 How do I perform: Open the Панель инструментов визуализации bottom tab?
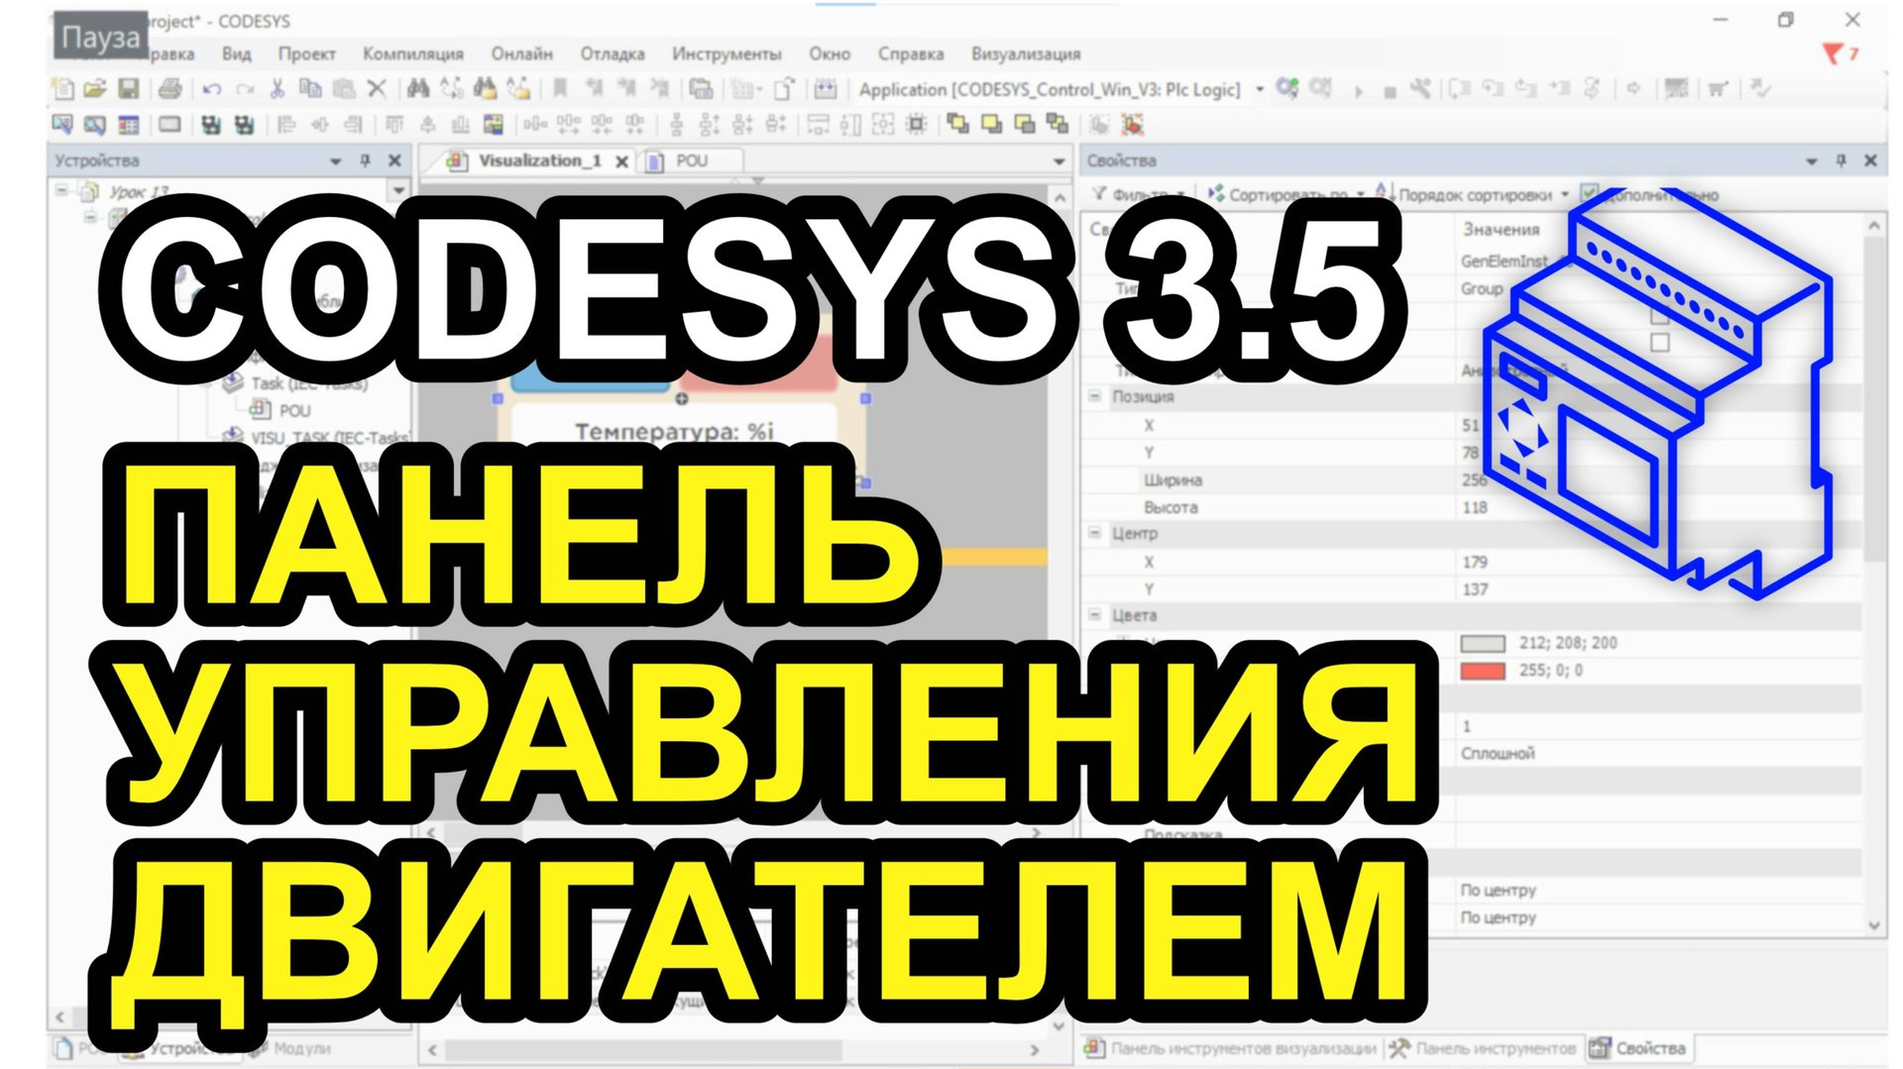(x=1230, y=1048)
